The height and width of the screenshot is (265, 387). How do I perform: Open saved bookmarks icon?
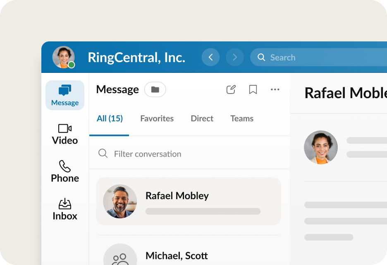[253, 89]
